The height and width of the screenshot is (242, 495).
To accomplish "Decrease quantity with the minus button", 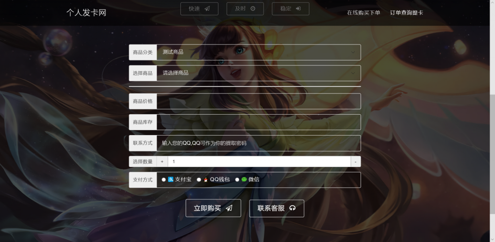I will click(356, 162).
